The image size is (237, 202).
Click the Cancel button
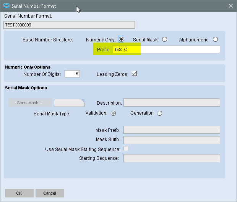[x=50, y=193]
